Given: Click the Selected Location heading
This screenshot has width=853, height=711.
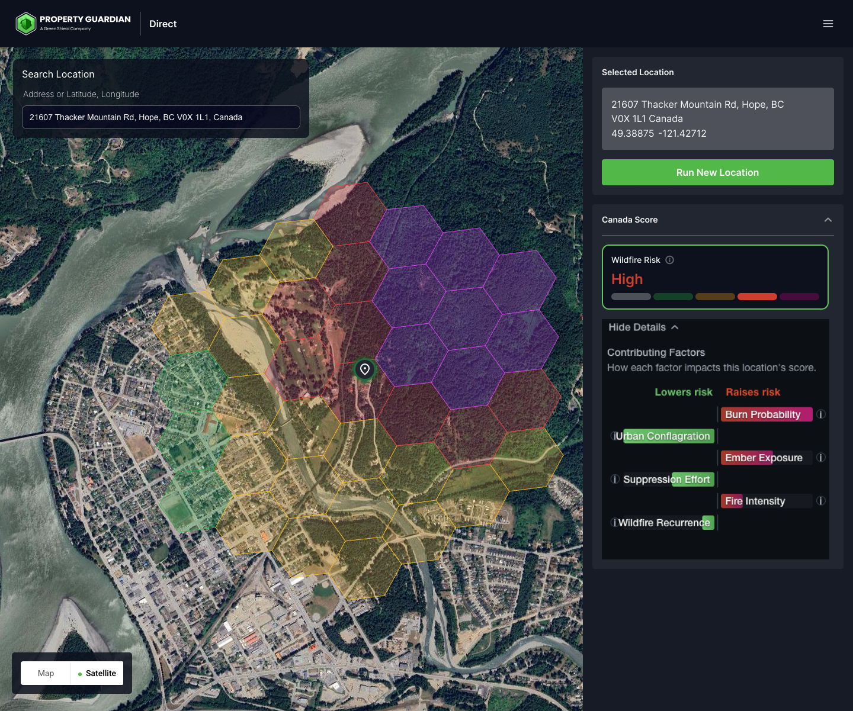Looking at the screenshot, I should pos(638,72).
